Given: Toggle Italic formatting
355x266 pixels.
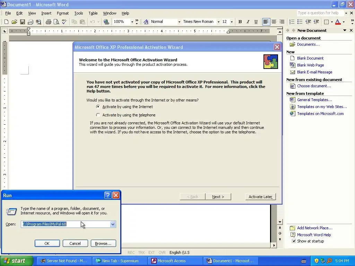Looking at the screenshot, I should (x=248, y=22).
